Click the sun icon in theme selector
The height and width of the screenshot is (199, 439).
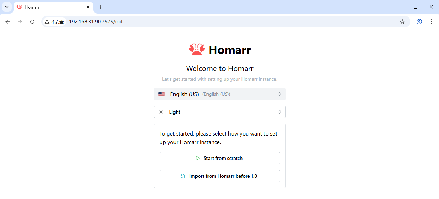point(161,112)
